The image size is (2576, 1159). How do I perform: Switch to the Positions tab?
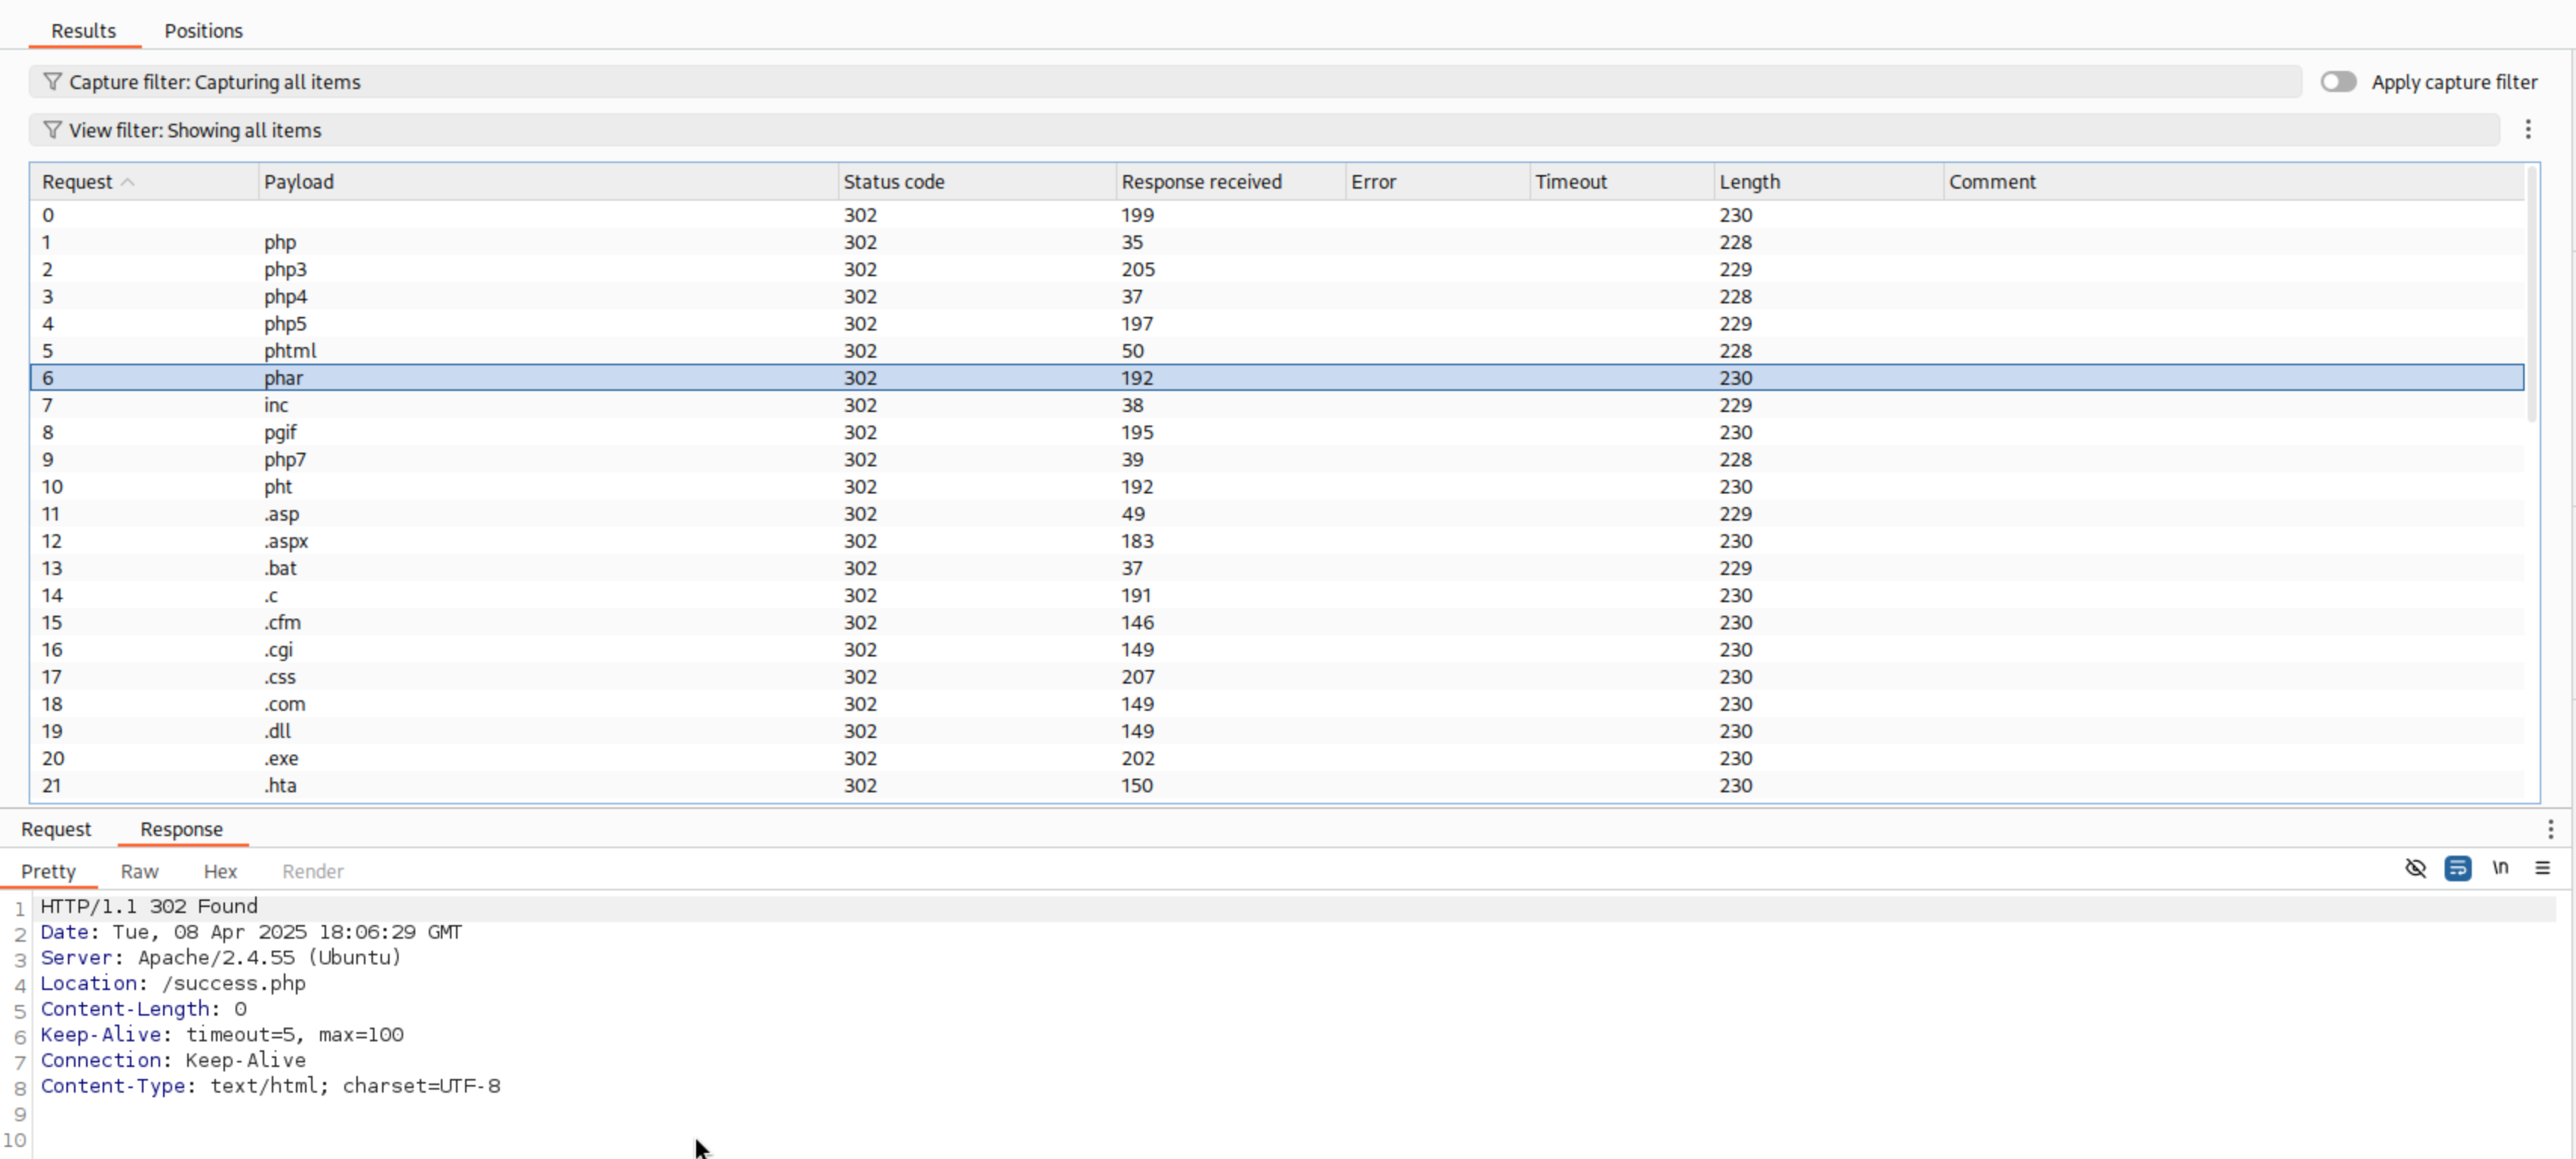(203, 31)
